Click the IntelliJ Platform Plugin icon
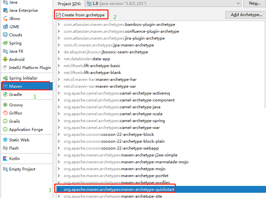The height and width of the screenshot is (198, 266). tap(5, 67)
